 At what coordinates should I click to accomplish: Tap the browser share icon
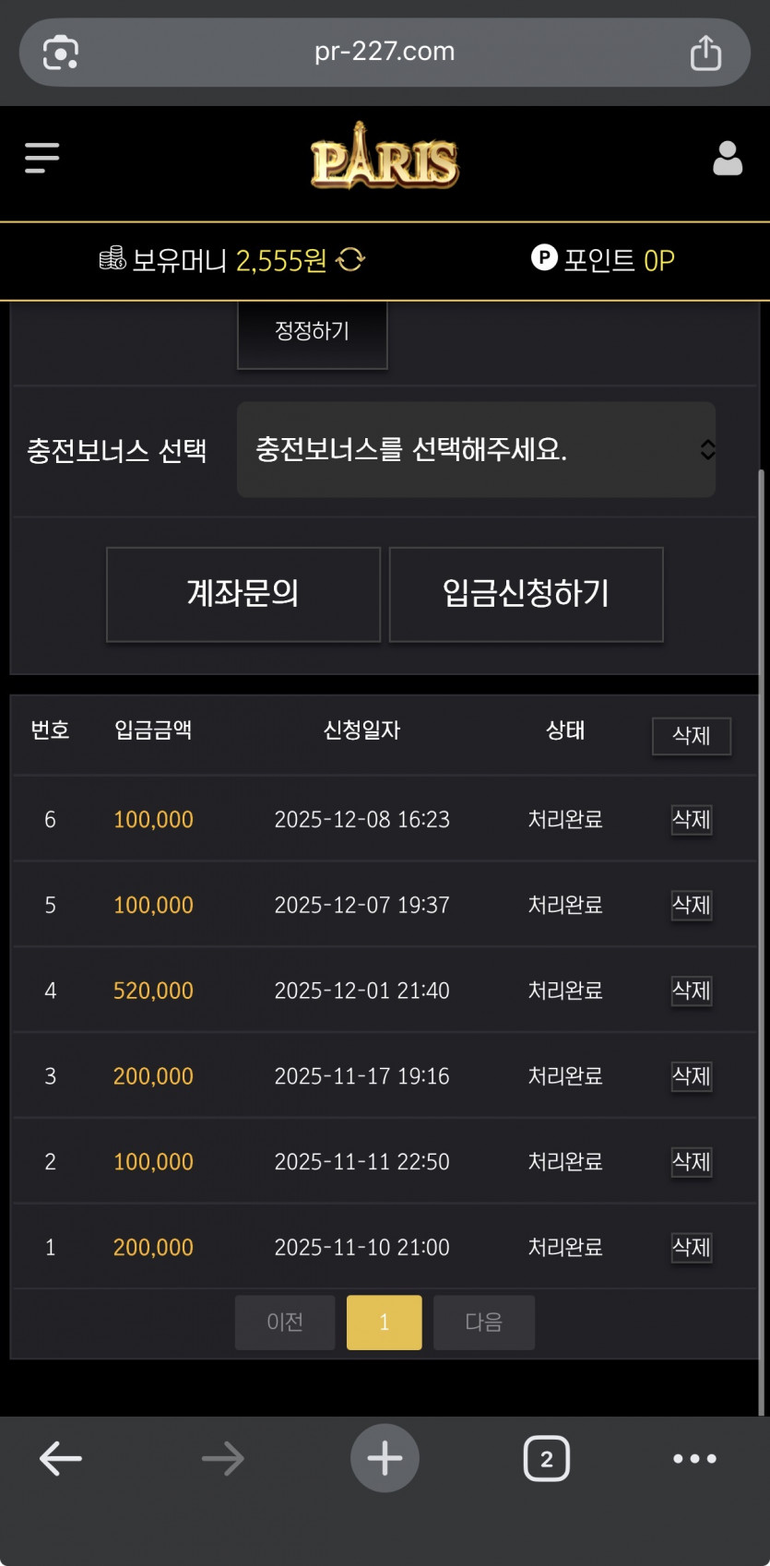point(705,53)
